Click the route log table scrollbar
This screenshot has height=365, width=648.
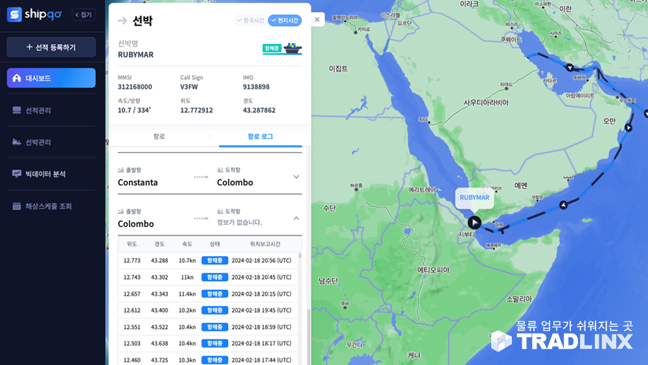(300, 256)
